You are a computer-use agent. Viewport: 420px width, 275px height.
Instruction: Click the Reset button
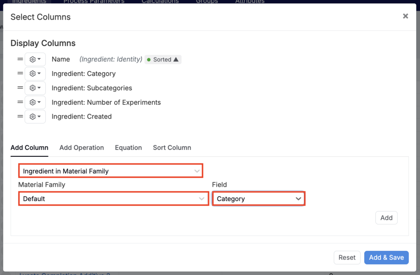tap(347, 257)
